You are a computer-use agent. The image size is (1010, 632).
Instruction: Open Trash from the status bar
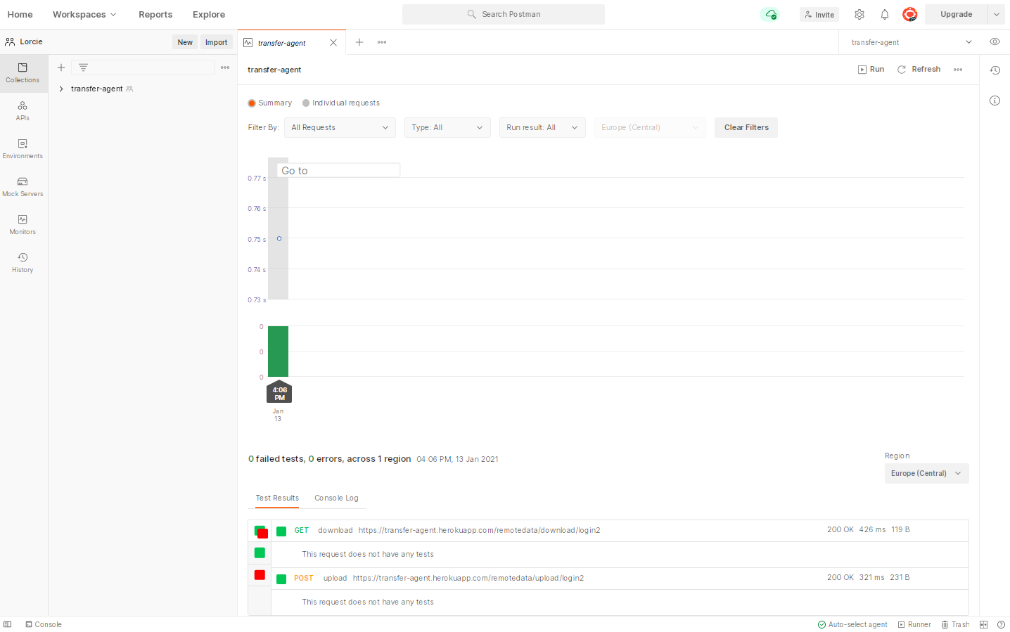click(955, 624)
